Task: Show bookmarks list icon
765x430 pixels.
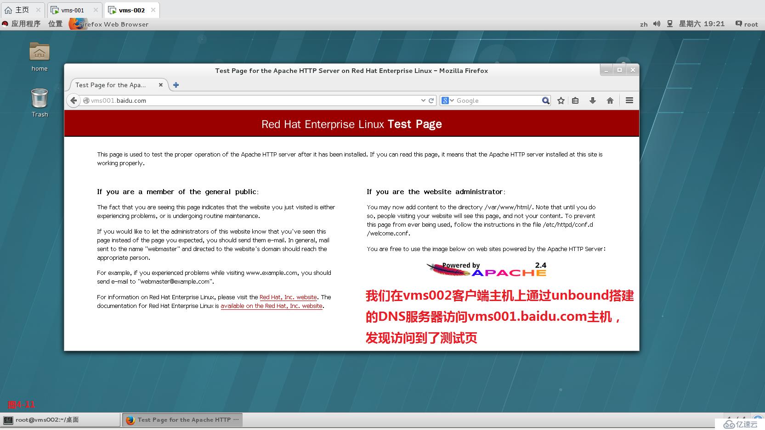Action: coord(575,101)
